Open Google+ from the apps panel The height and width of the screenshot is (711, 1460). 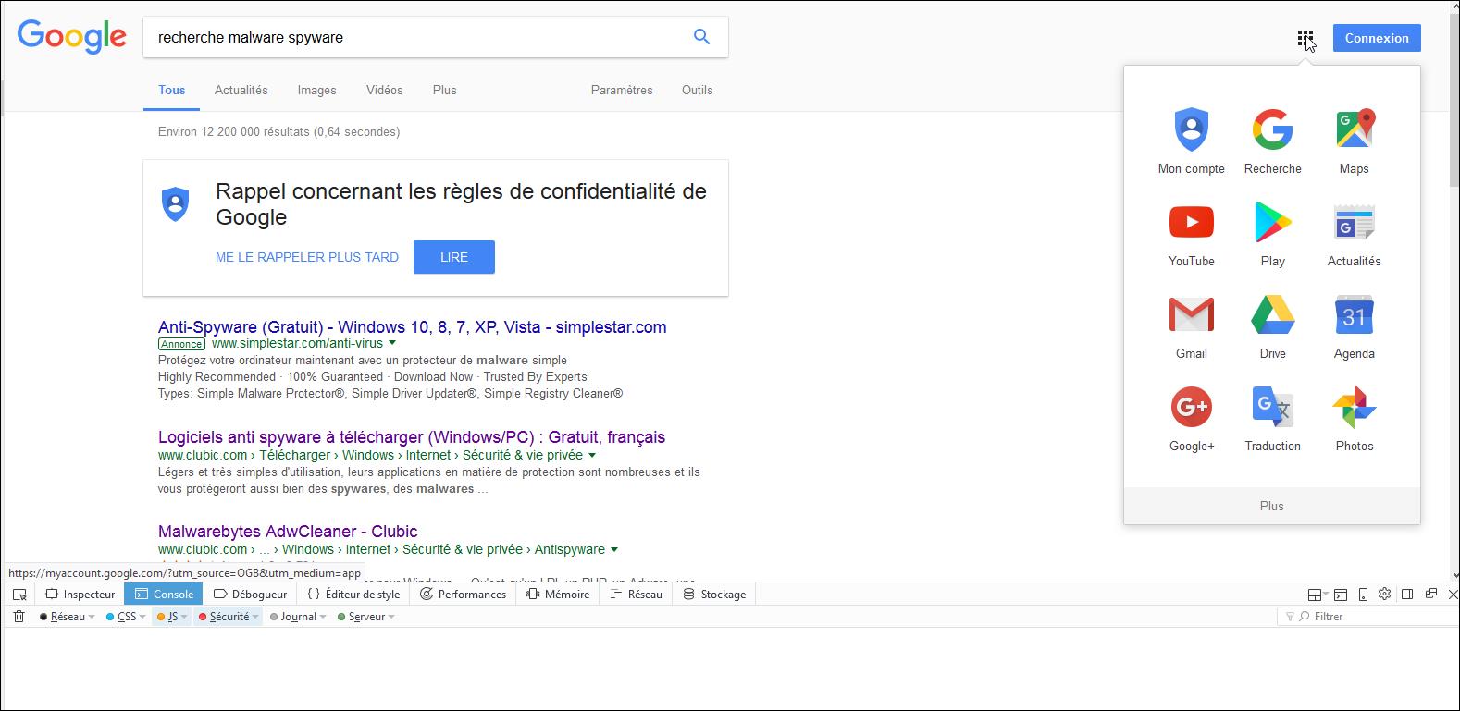pyautogui.click(x=1192, y=418)
